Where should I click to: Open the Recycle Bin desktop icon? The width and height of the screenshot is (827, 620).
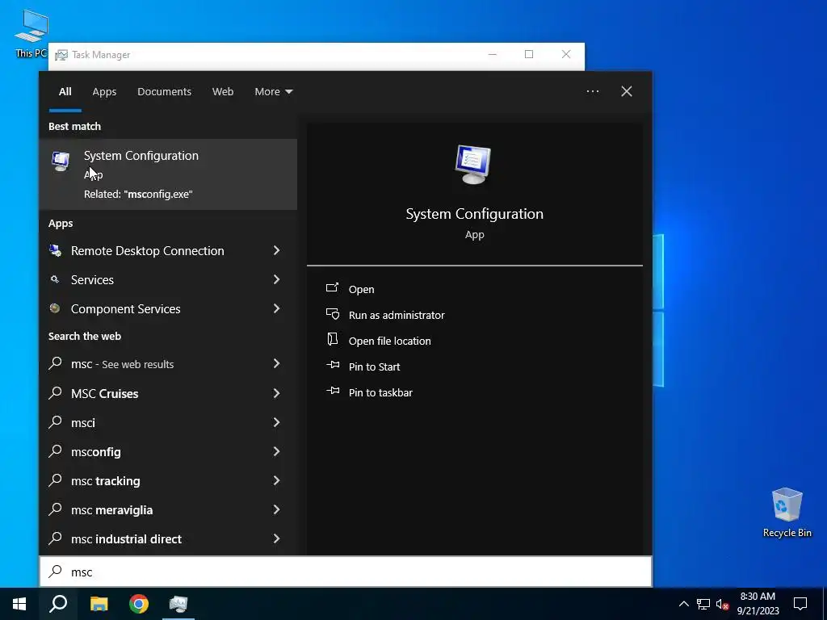[x=787, y=513]
